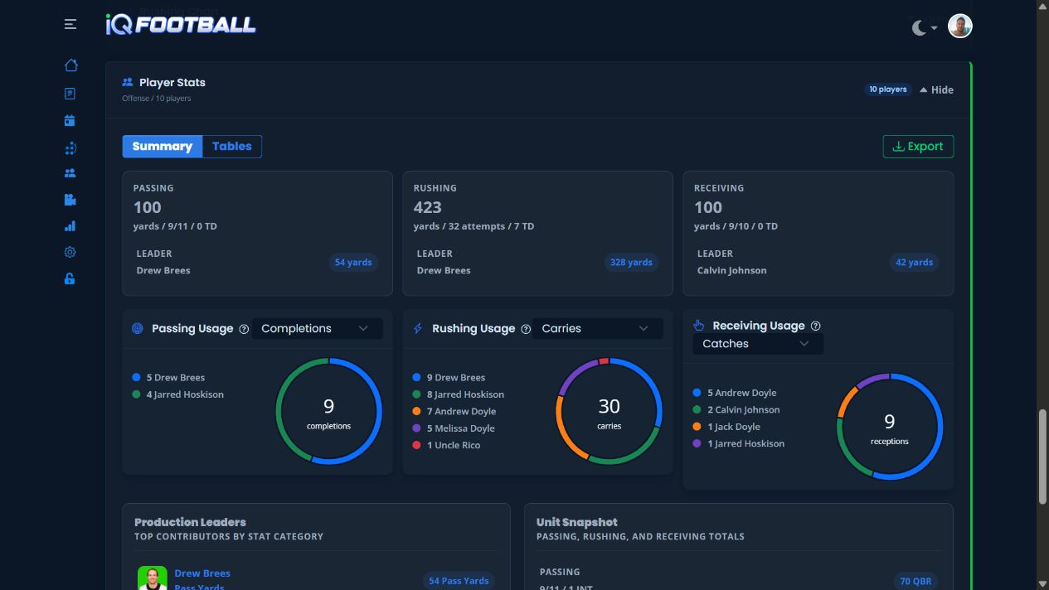Click the Production Leaders heading
1049x590 pixels.
coord(190,522)
